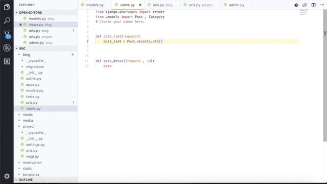
Task: Close the views.py editor tab
Action: point(140,5)
